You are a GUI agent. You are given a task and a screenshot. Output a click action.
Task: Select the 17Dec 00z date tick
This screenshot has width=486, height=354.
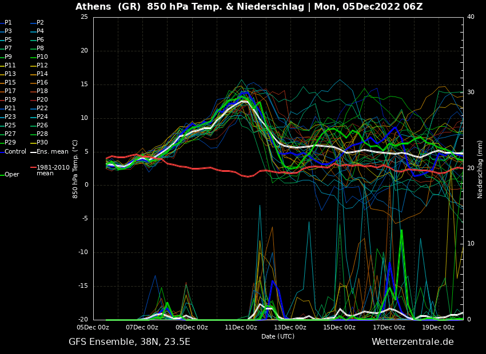(x=389, y=328)
